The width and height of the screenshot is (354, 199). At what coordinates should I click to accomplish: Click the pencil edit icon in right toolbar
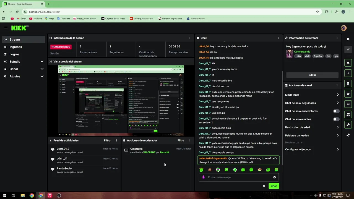point(348,49)
